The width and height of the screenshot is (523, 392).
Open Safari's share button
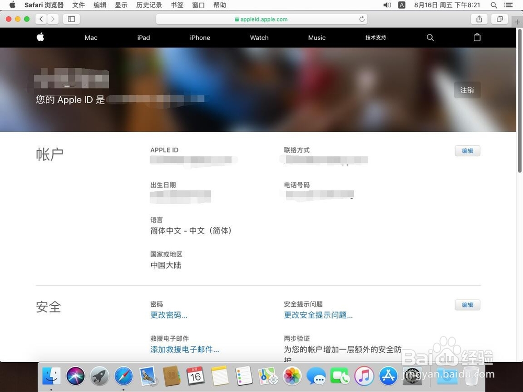click(479, 19)
